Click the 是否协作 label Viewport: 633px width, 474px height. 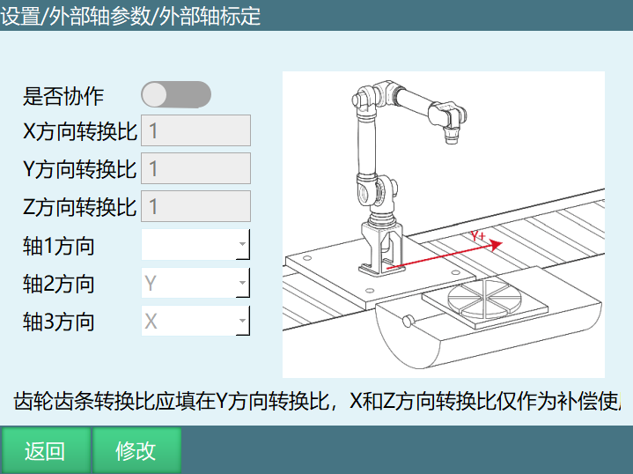(x=63, y=96)
